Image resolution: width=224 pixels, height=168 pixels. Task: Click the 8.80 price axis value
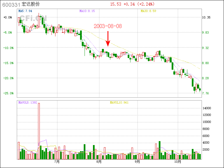click(x=205, y=63)
